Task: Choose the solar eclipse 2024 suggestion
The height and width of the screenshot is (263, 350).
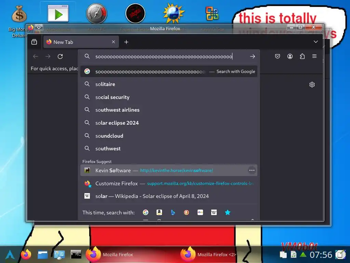Action: tap(169, 123)
